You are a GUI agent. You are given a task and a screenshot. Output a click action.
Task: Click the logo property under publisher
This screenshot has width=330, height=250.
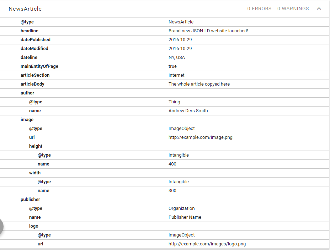click(34, 226)
